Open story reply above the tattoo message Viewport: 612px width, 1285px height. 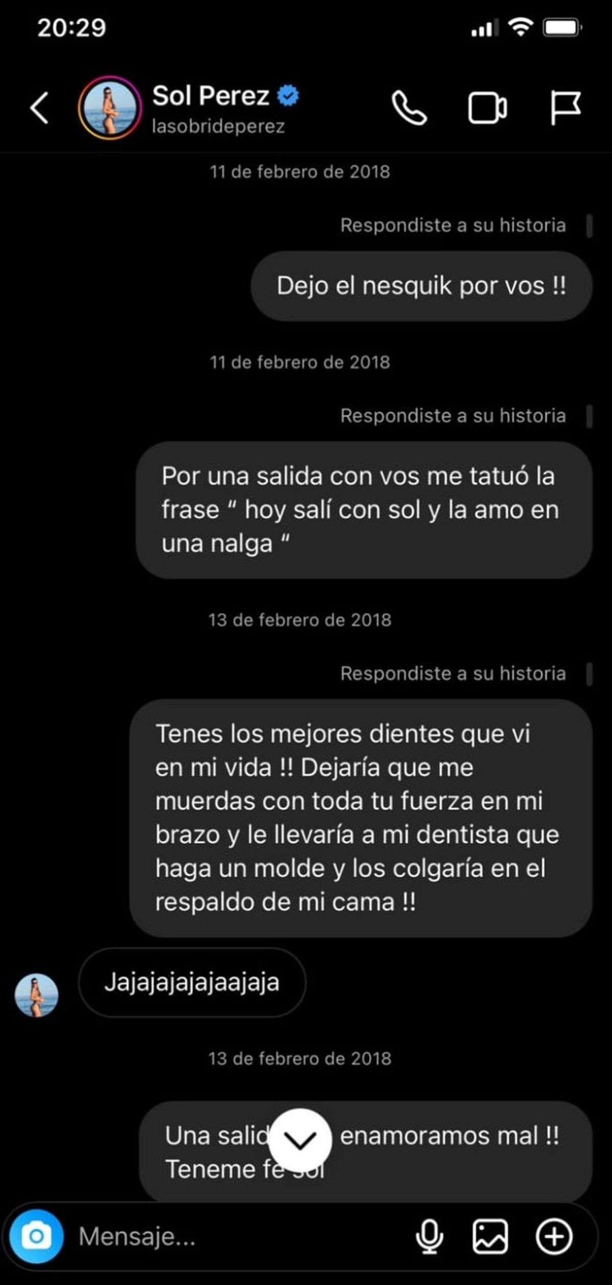tap(453, 416)
